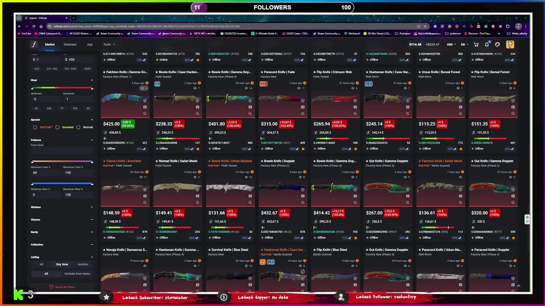
Task: Camera icon on Flip Knife Boreal Forest card
Action: 513,107
